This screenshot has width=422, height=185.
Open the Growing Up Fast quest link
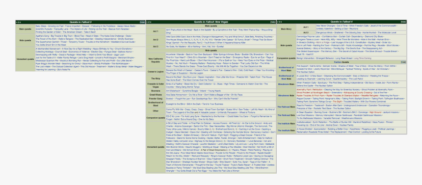coord(56,26)
